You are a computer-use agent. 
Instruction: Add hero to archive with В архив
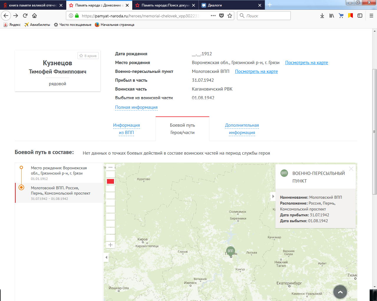(88, 56)
